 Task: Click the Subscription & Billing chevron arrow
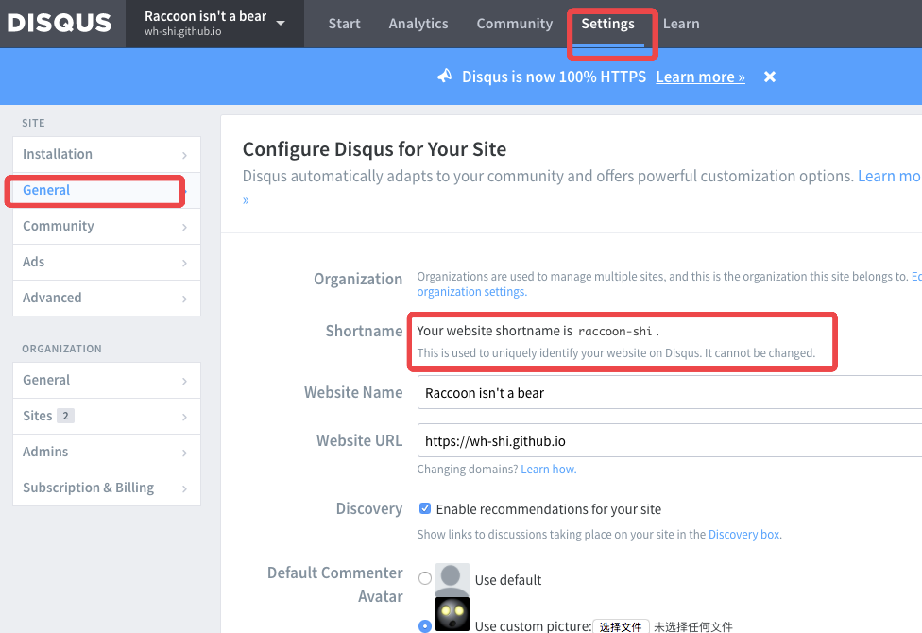pos(184,488)
